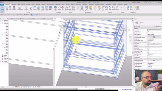This screenshot has width=162, height=91.
Task: Open the File menu
Action: pyautogui.click(x=2, y=5)
